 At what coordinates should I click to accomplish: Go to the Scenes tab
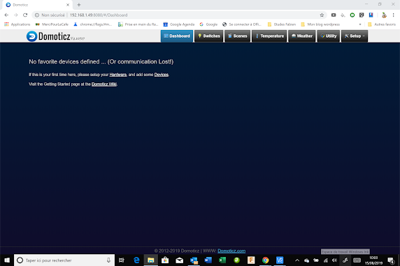click(238, 36)
